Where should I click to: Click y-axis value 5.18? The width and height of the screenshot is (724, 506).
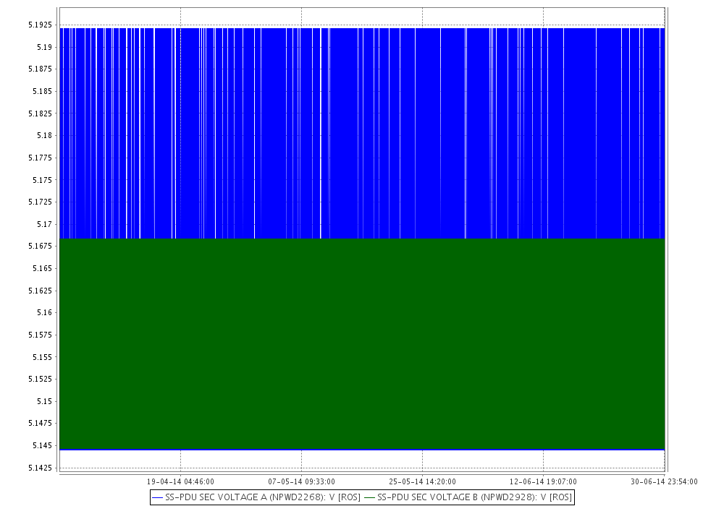pyautogui.click(x=44, y=135)
